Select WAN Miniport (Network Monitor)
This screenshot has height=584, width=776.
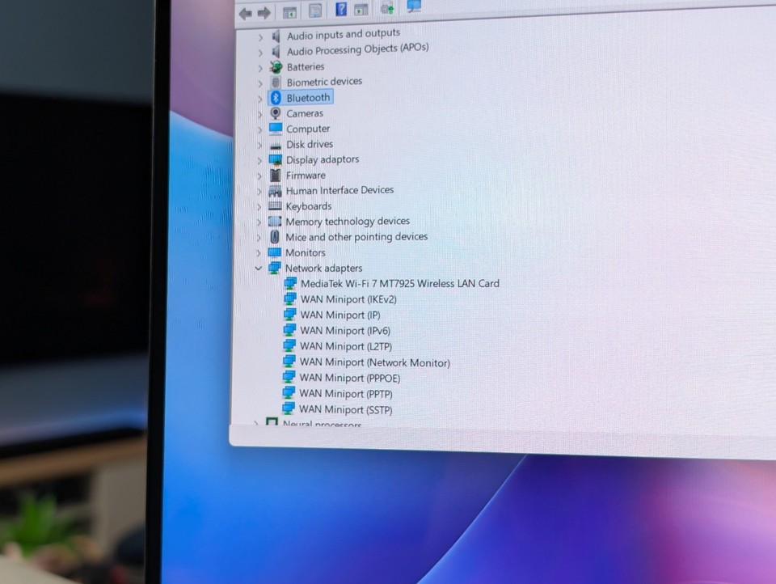(374, 362)
